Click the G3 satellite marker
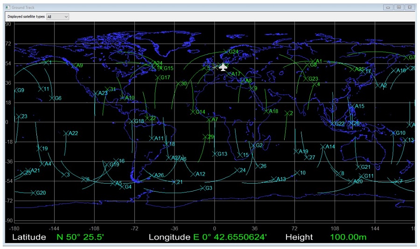 tap(203, 188)
